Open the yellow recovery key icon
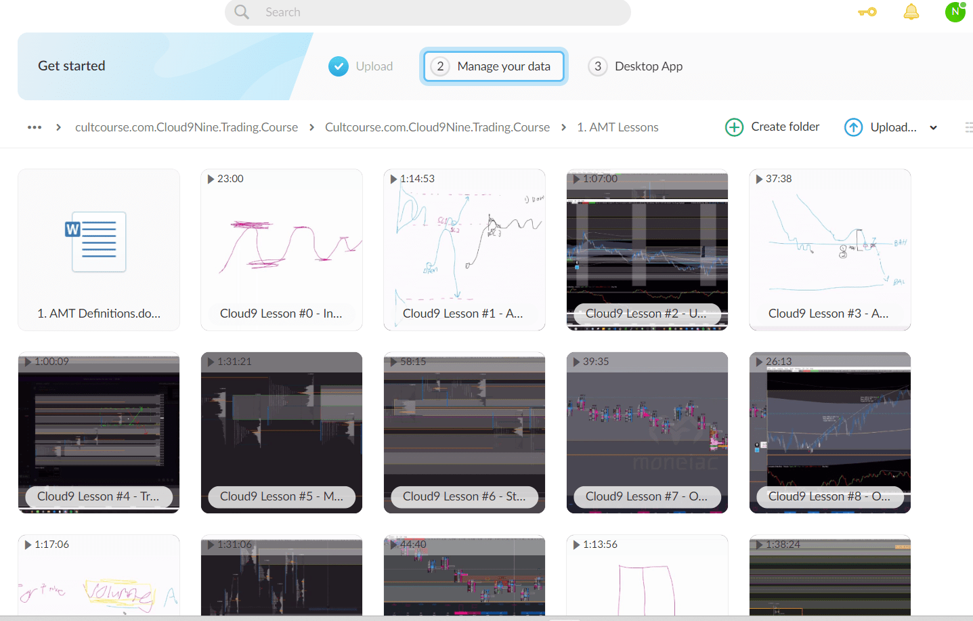973x621 pixels. tap(867, 12)
